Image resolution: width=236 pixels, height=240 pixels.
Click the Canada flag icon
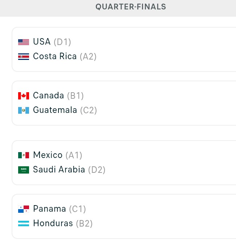coord(24,96)
